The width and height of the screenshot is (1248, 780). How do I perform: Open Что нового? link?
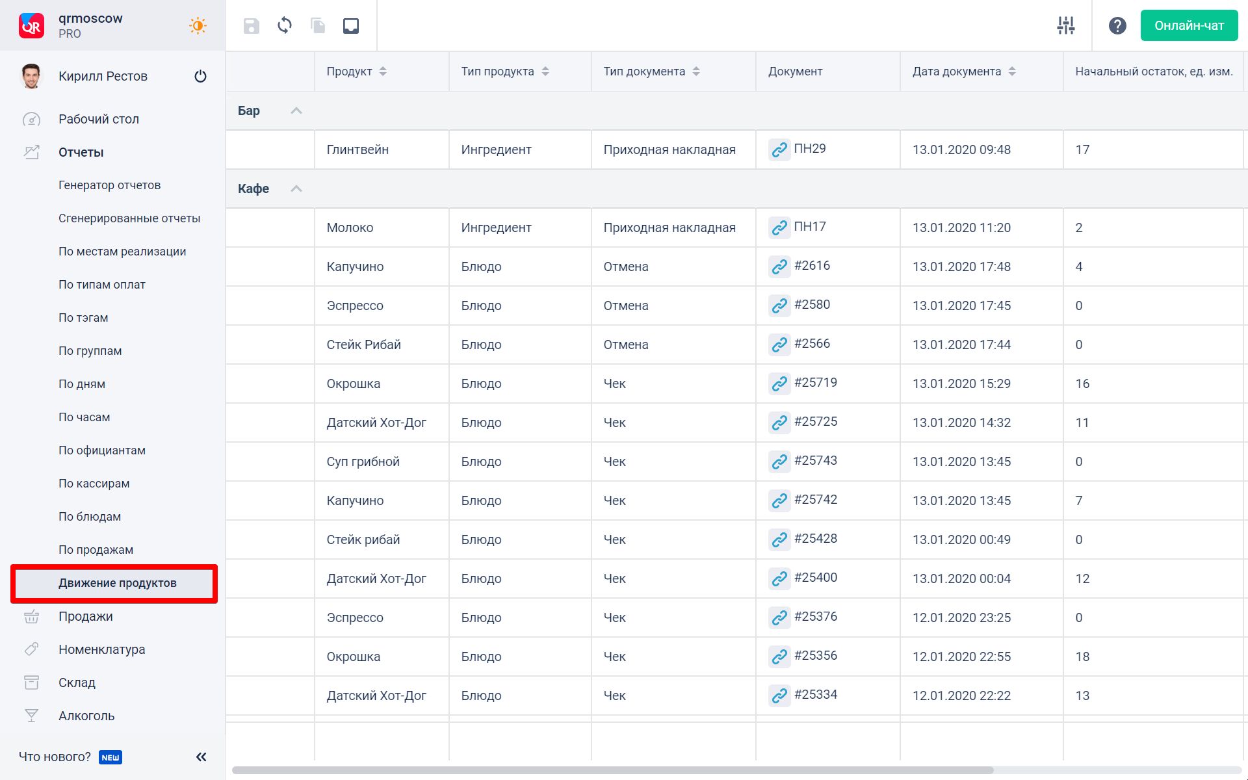[x=55, y=757]
